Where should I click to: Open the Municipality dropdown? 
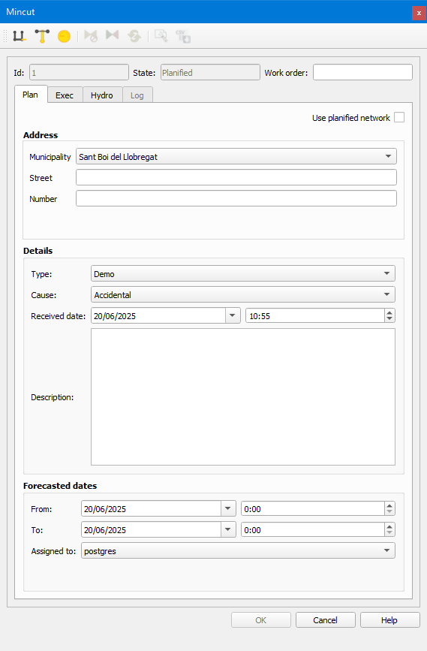point(236,156)
